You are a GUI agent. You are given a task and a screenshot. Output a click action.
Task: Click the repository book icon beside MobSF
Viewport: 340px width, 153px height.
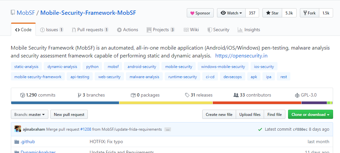[x=13, y=12]
